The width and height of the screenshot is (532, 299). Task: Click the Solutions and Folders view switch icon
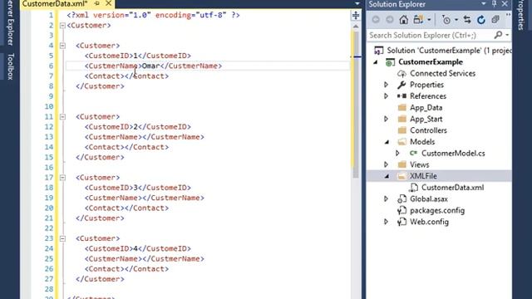[x=418, y=20]
